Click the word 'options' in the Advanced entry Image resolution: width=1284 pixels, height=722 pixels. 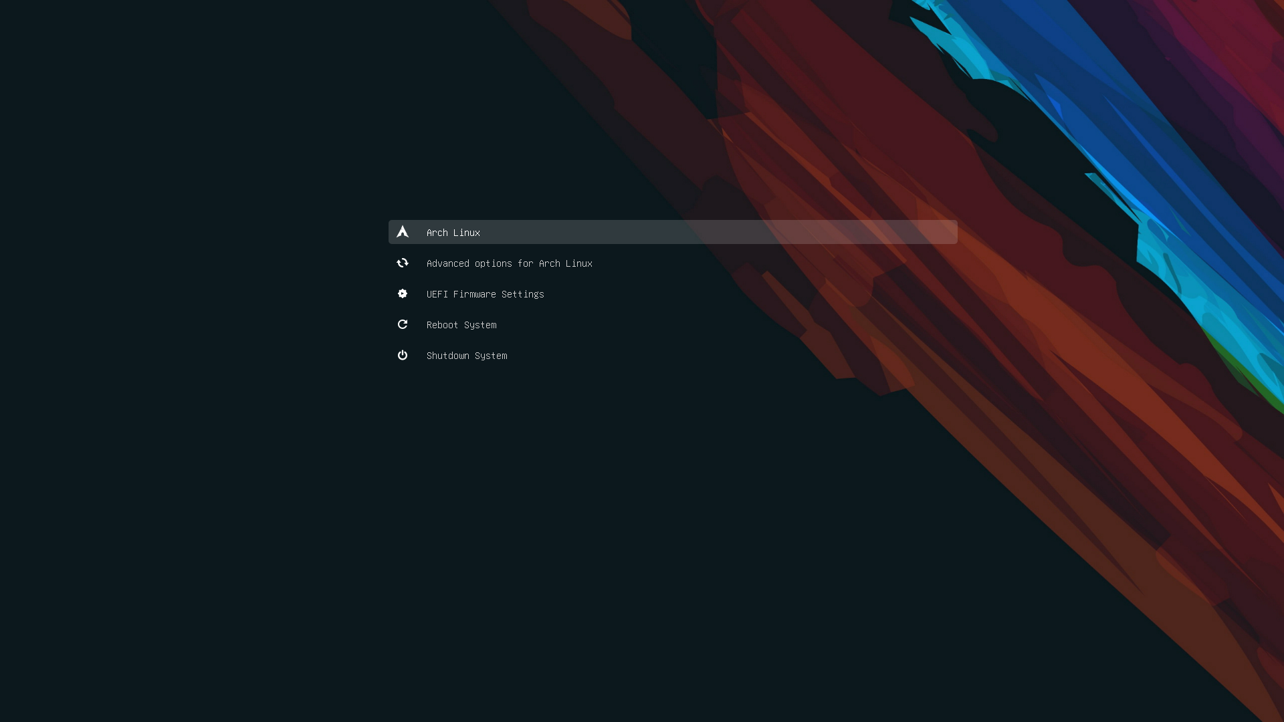point(493,263)
